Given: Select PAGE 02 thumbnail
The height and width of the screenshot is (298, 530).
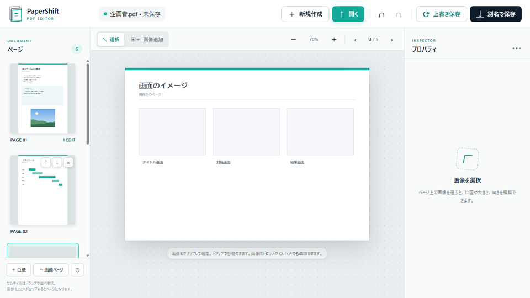Looking at the screenshot, I should pos(43,190).
